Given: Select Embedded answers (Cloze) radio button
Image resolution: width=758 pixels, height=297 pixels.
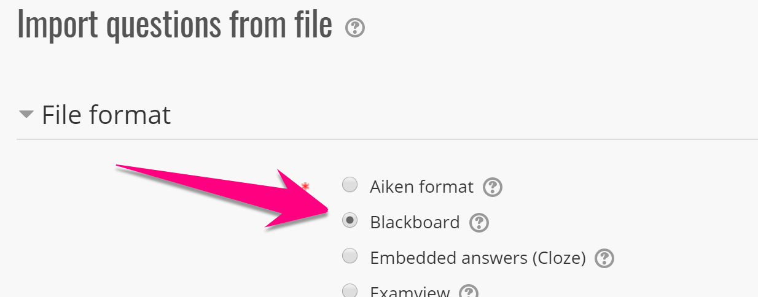Looking at the screenshot, I should coord(350,256).
